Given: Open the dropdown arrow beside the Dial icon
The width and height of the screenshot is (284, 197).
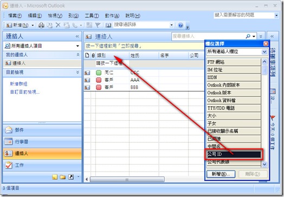Looking at the screenshot, I should tap(81, 25).
